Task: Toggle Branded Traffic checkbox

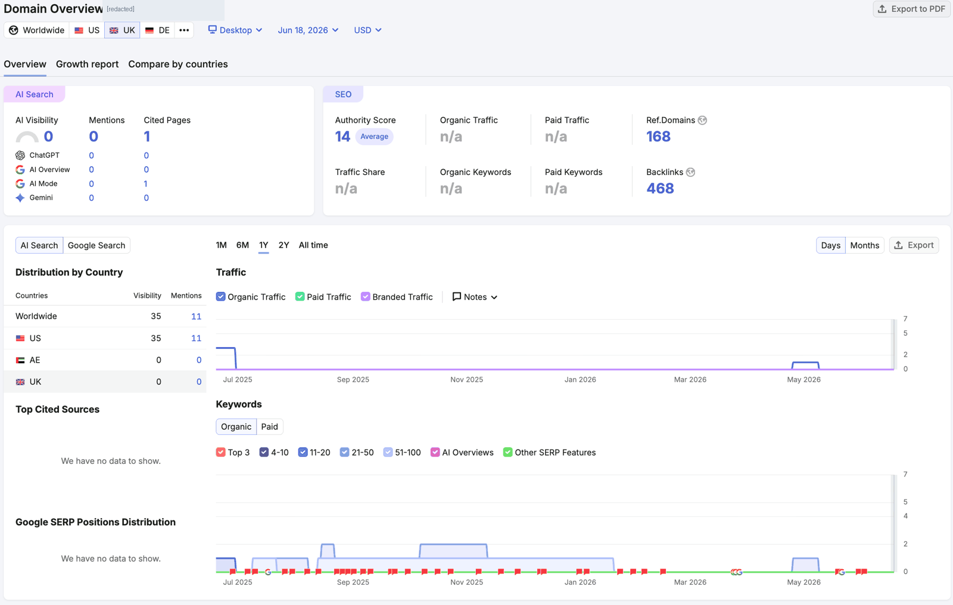Action: [x=366, y=297]
